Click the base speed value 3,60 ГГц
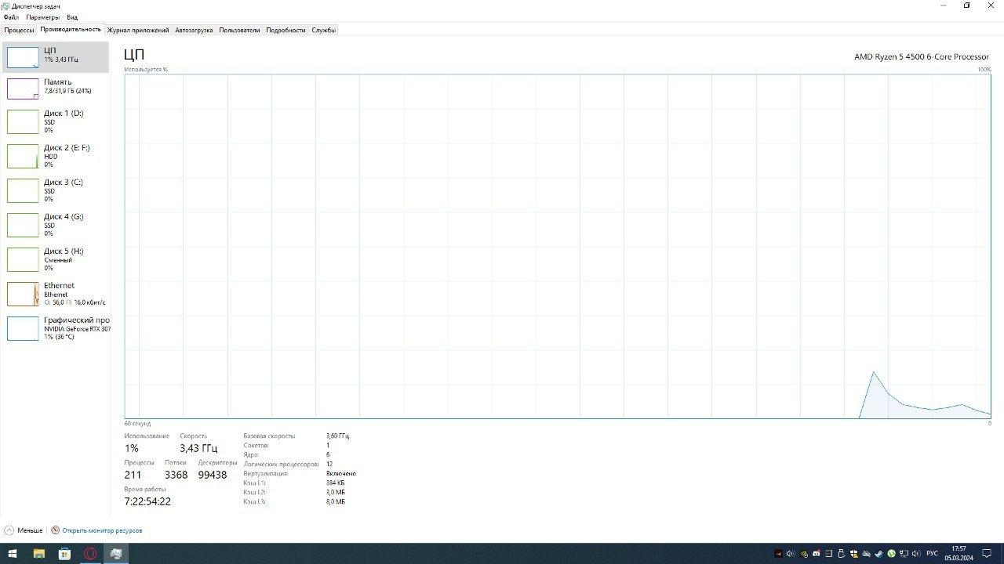The height and width of the screenshot is (564, 1004). click(337, 436)
